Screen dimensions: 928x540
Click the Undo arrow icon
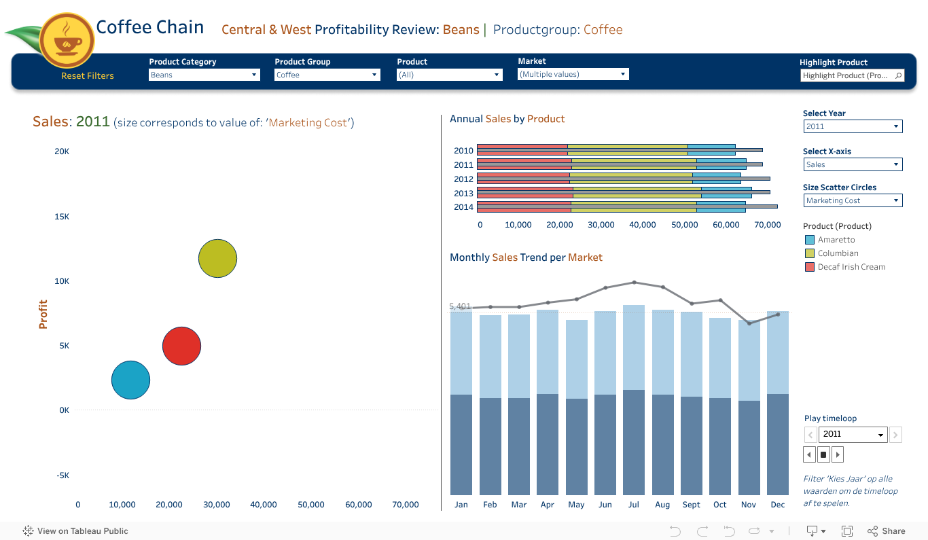674,530
